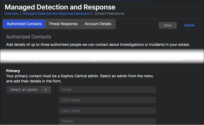The height and width of the screenshot is (125, 204).
Task: Click the Primary contact label
Action: pyautogui.click(x=13, y=71)
